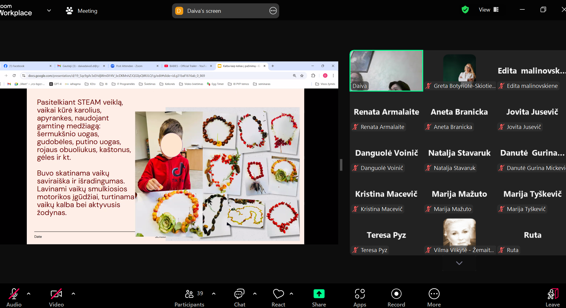Expand video options arrow next to Video
Viewport: 566px width, 308px height.
(73, 294)
